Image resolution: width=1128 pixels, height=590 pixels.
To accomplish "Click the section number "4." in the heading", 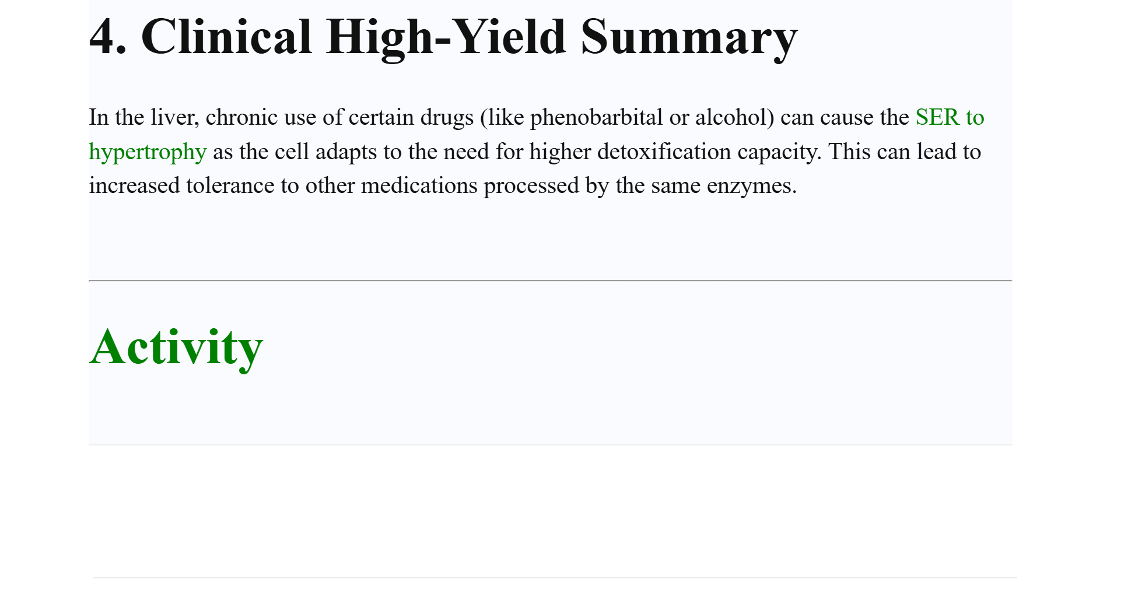I will (108, 37).
